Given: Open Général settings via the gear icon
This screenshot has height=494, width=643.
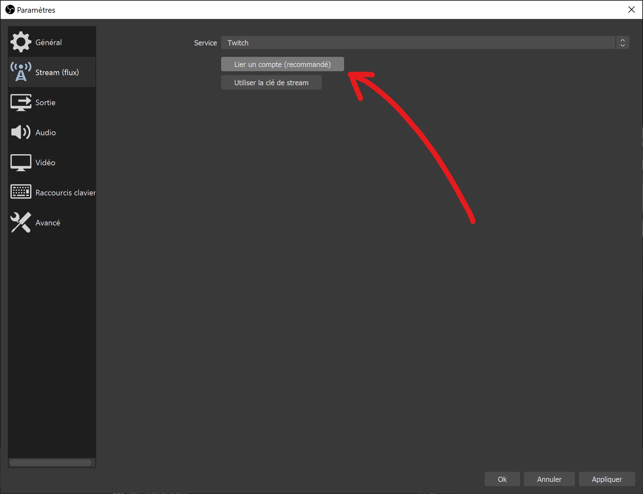Looking at the screenshot, I should pos(20,41).
